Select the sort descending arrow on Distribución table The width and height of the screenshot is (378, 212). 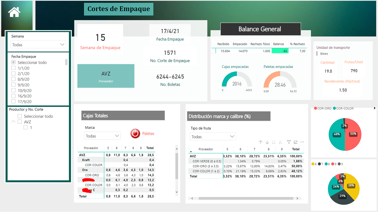(x=267, y=142)
